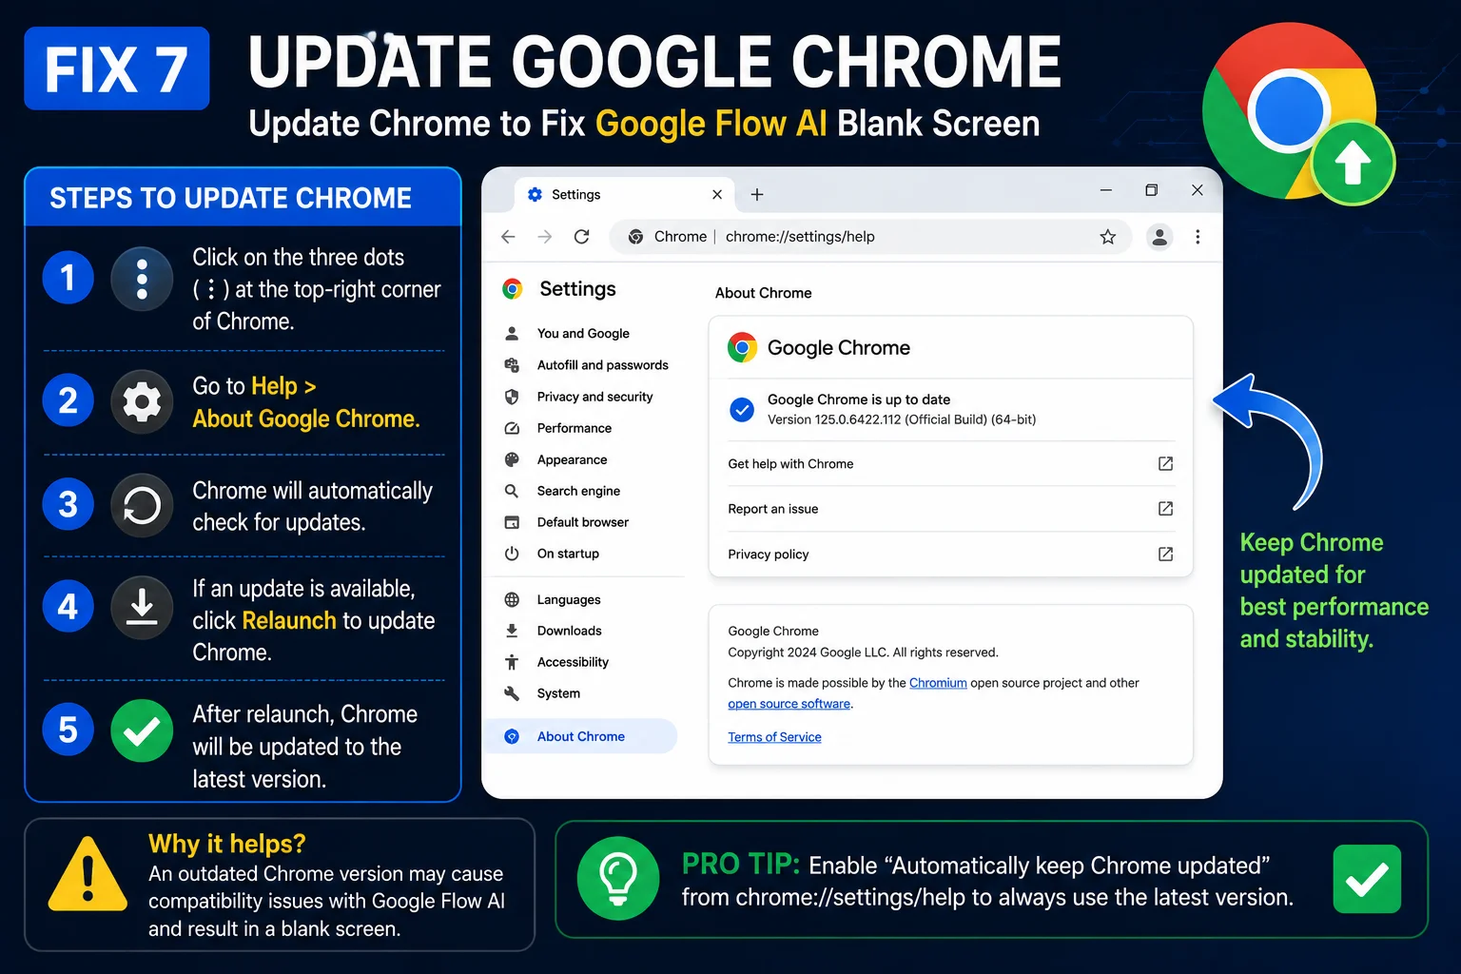This screenshot has width=1461, height=974.
Task: Click the On startup power icon
Action: point(512,554)
